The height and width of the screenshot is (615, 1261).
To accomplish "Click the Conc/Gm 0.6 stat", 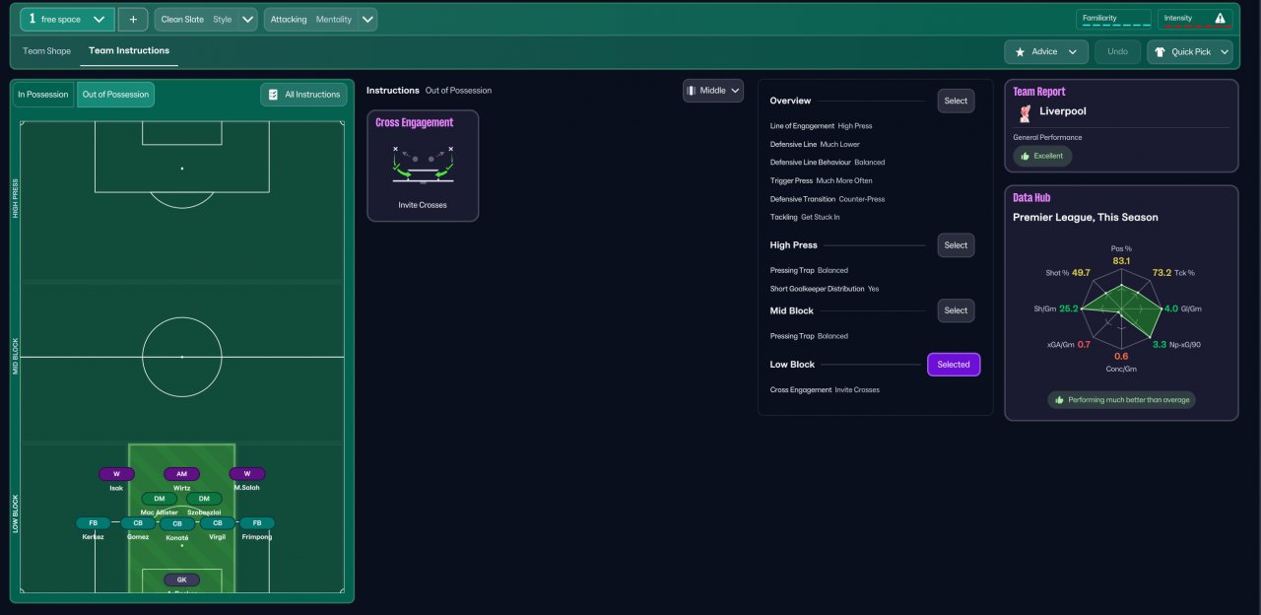I will coord(1121,363).
